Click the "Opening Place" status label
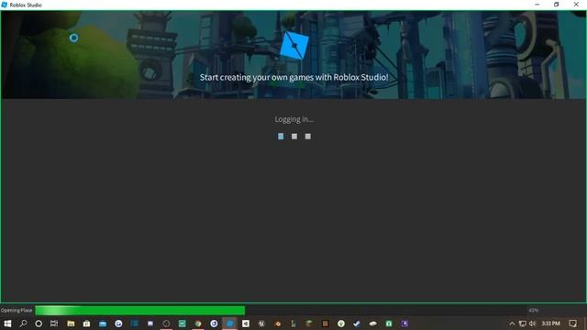The height and width of the screenshot is (330, 587). pyautogui.click(x=17, y=310)
